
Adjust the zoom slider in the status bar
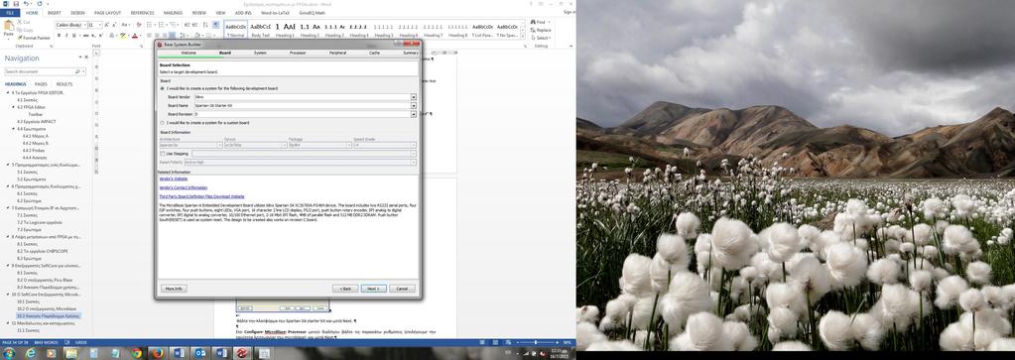pyautogui.click(x=536, y=342)
